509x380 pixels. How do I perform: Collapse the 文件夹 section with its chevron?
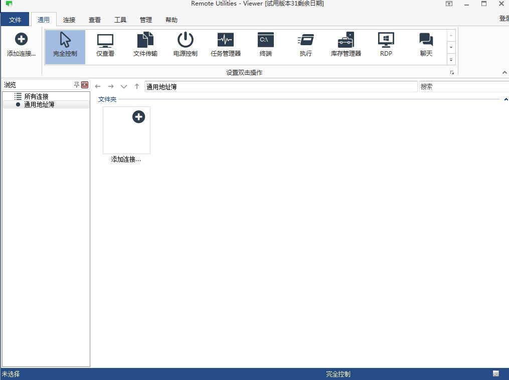pyautogui.click(x=505, y=99)
